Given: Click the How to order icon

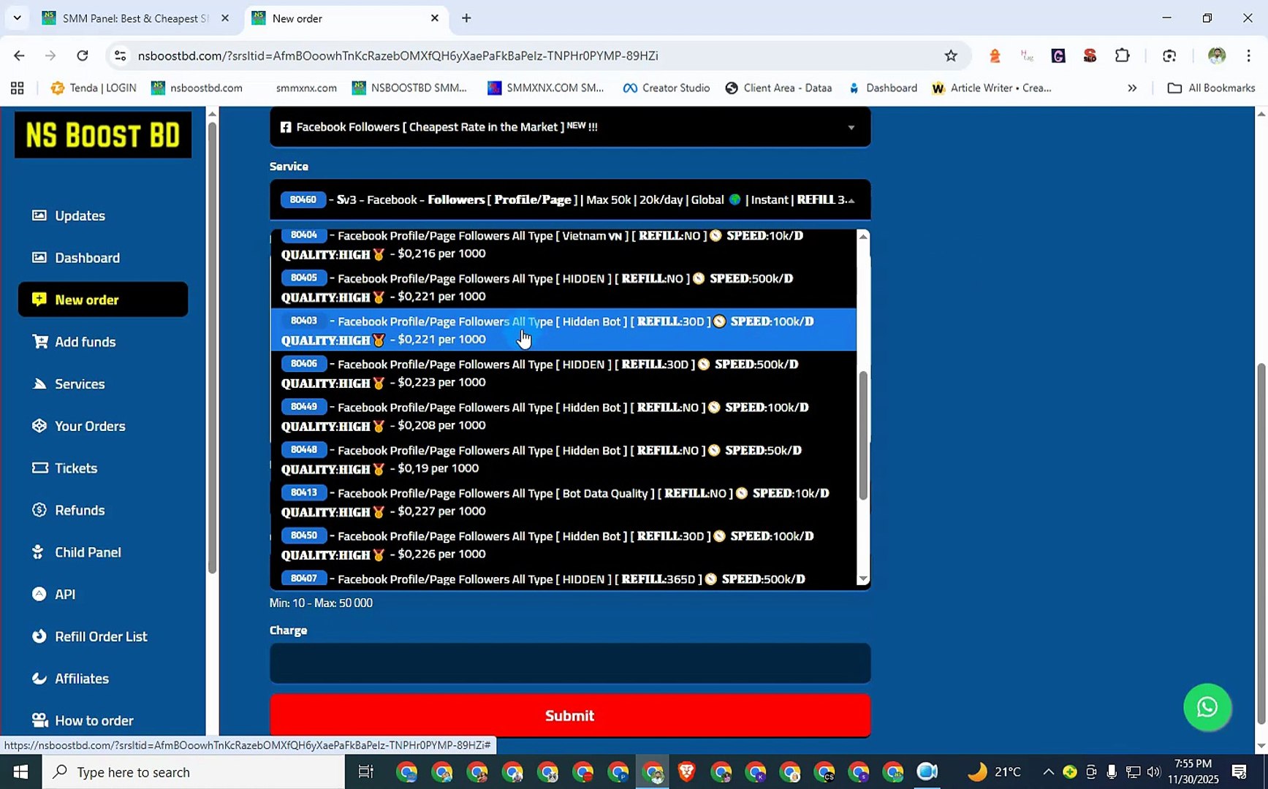Looking at the screenshot, I should [39, 720].
